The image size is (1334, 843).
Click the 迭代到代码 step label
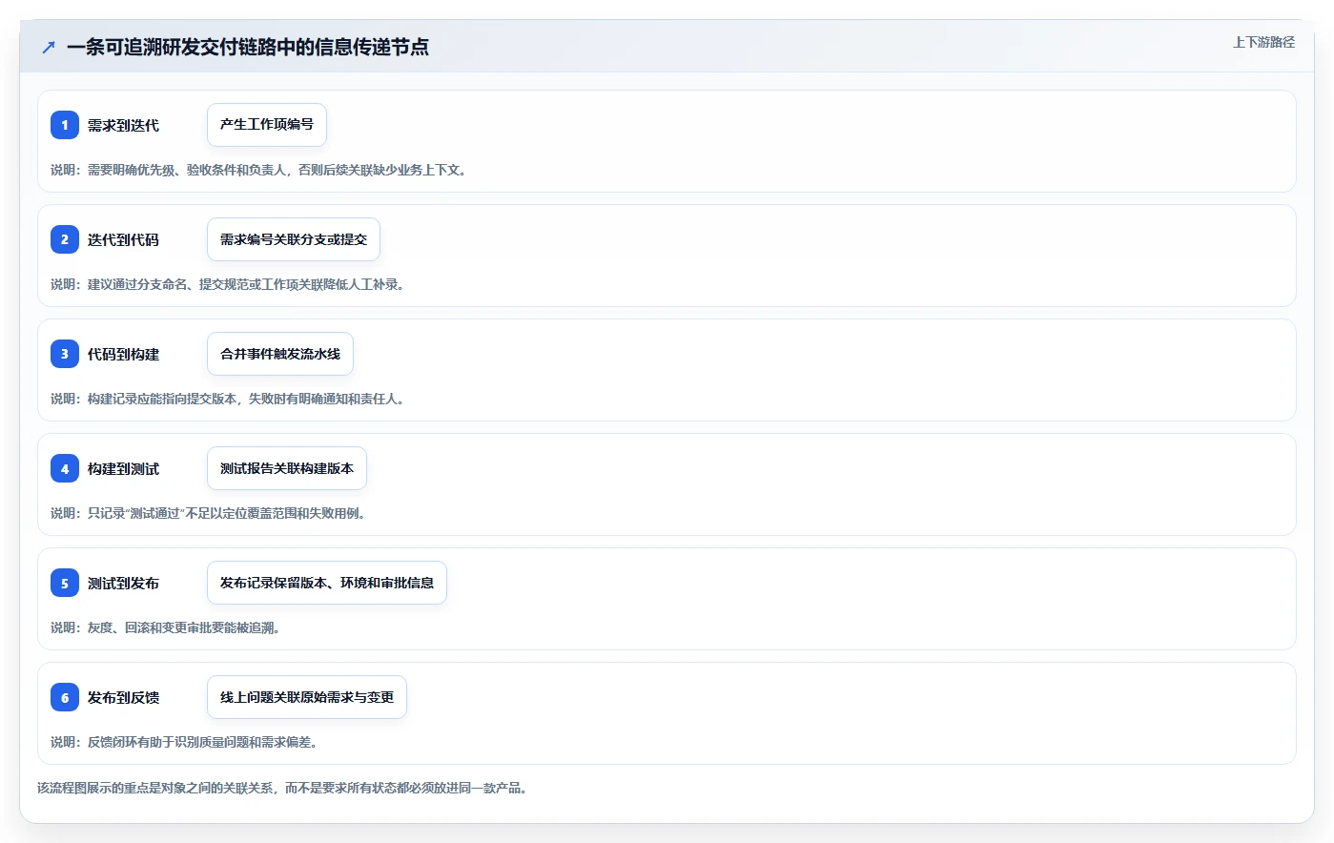(123, 239)
